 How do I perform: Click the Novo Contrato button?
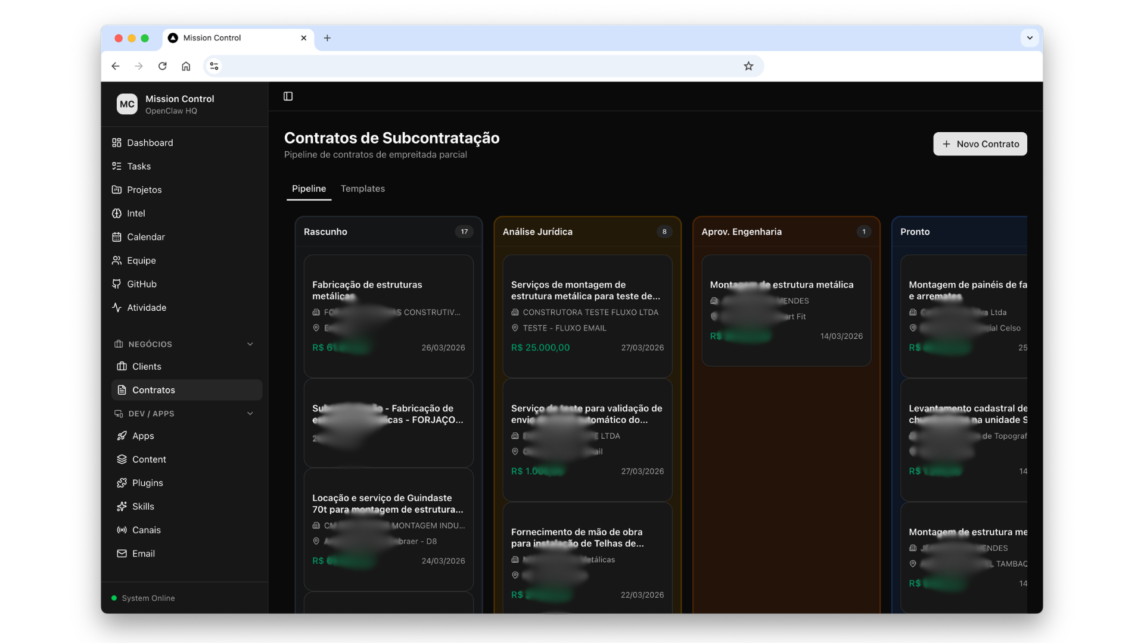click(980, 143)
